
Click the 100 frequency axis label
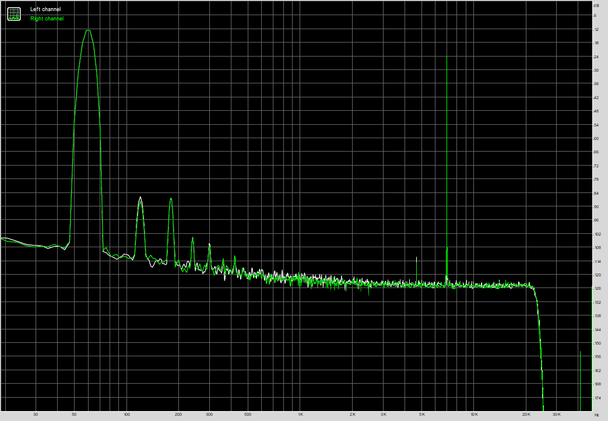click(x=126, y=415)
